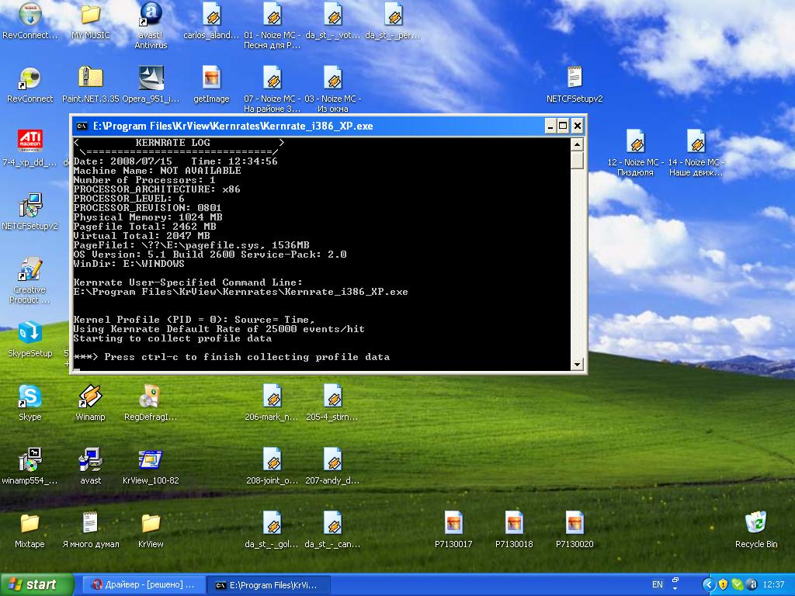Click the console scrollbar down arrow
This screenshot has height=596, width=795.
tap(577, 364)
